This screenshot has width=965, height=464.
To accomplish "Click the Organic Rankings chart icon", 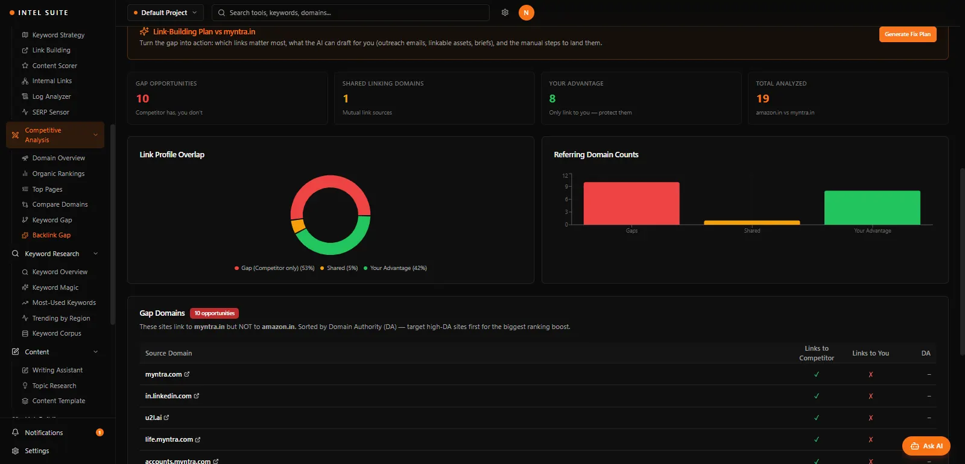I will tap(25, 174).
